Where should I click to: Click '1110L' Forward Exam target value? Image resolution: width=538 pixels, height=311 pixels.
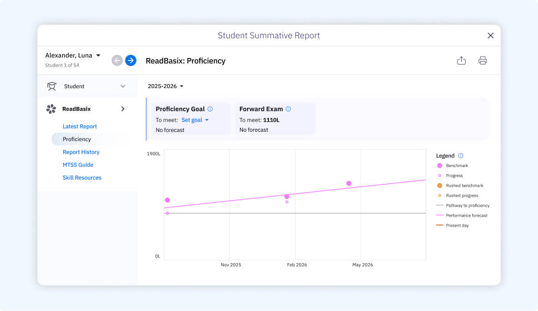(271, 120)
